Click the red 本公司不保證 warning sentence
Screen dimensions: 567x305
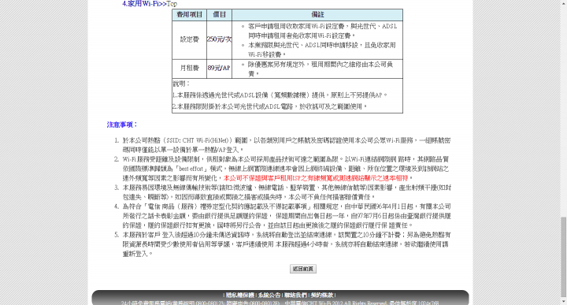(x=316, y=178)
